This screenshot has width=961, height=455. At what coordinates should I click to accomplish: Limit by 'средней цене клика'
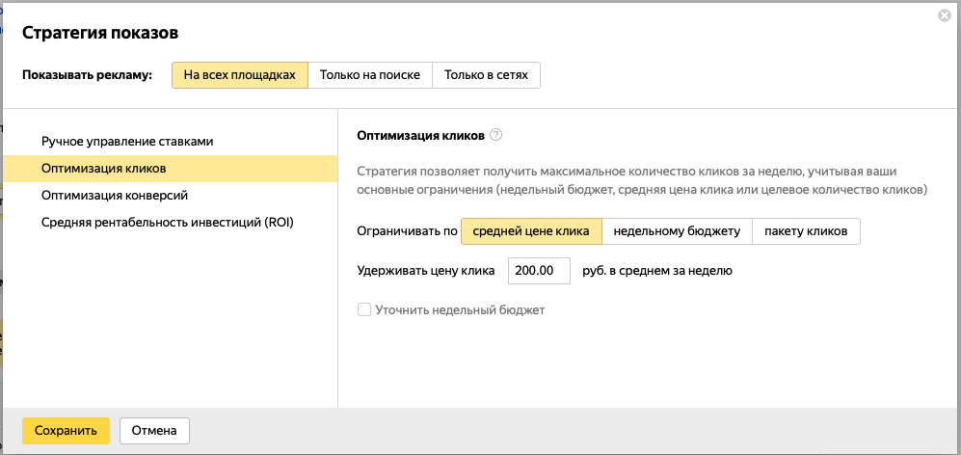click(531, 231)
